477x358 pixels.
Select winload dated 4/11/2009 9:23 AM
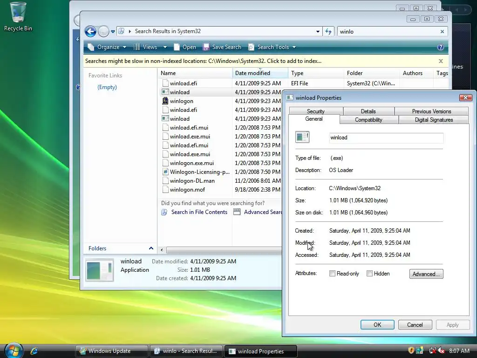click(179, 119)
